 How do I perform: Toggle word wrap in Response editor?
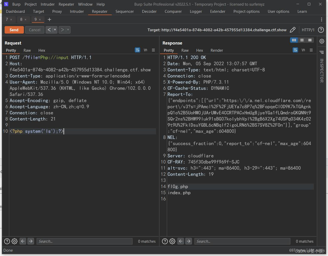(295, 50)
